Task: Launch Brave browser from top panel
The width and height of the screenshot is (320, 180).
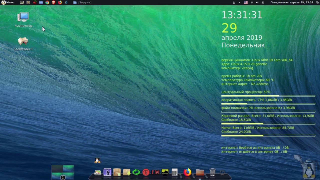Action: click(53, 2)
